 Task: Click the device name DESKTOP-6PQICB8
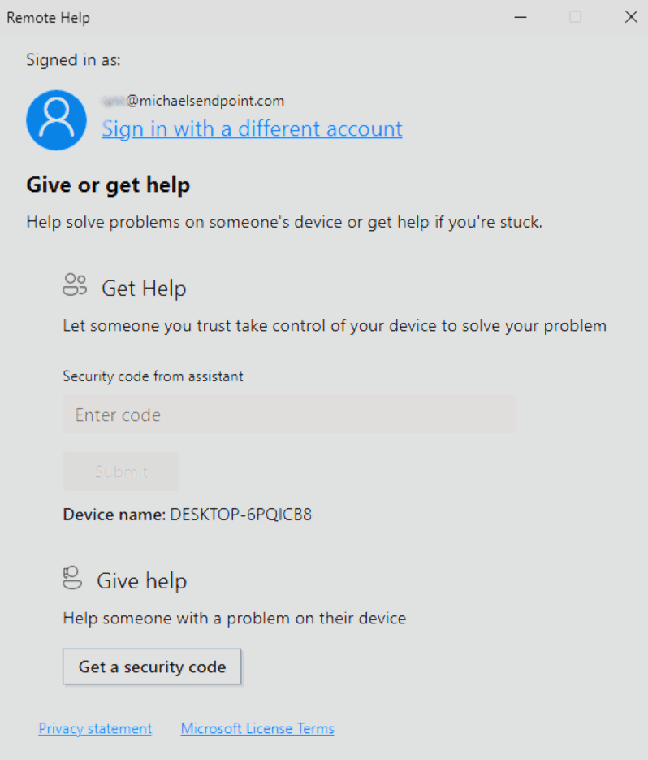click(x=240, y=515)
